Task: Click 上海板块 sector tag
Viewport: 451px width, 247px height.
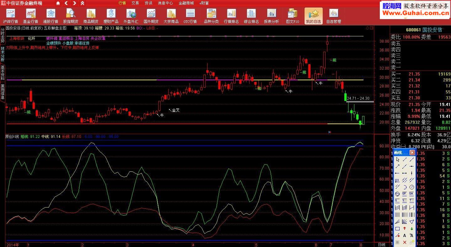Action: pos(17,39)
